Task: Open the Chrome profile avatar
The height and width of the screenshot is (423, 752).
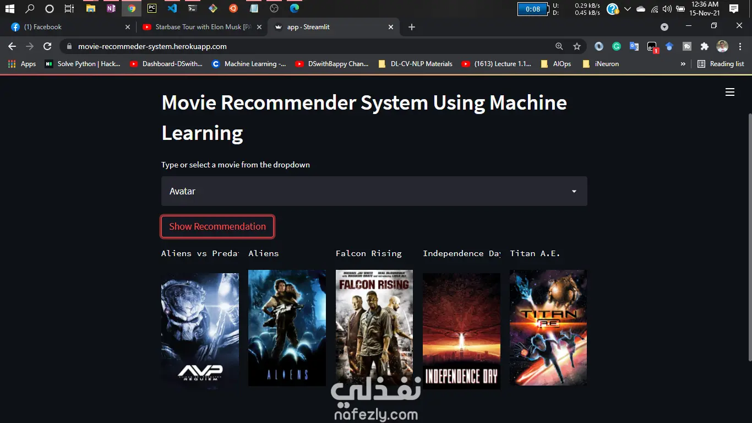Action: click(x=722, y=46)
